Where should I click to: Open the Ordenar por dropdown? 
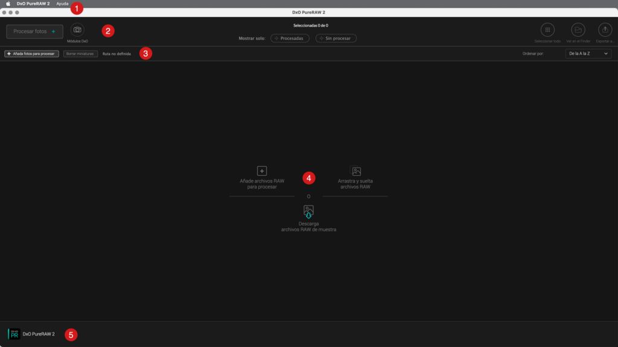pos(588,54)
